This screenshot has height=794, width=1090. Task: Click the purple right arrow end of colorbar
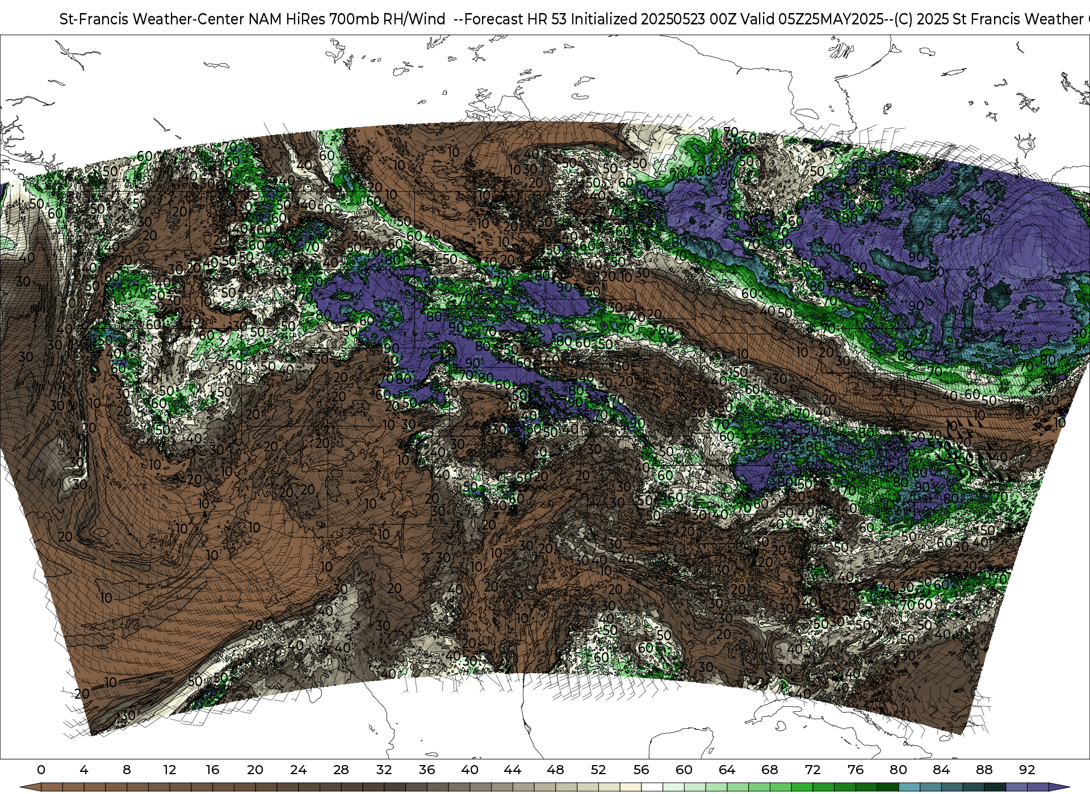(1058, 787)
